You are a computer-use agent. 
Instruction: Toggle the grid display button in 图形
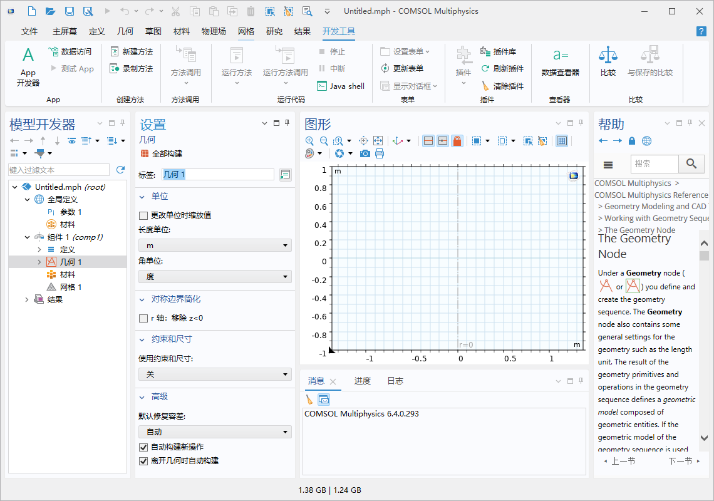coord(561,141)
